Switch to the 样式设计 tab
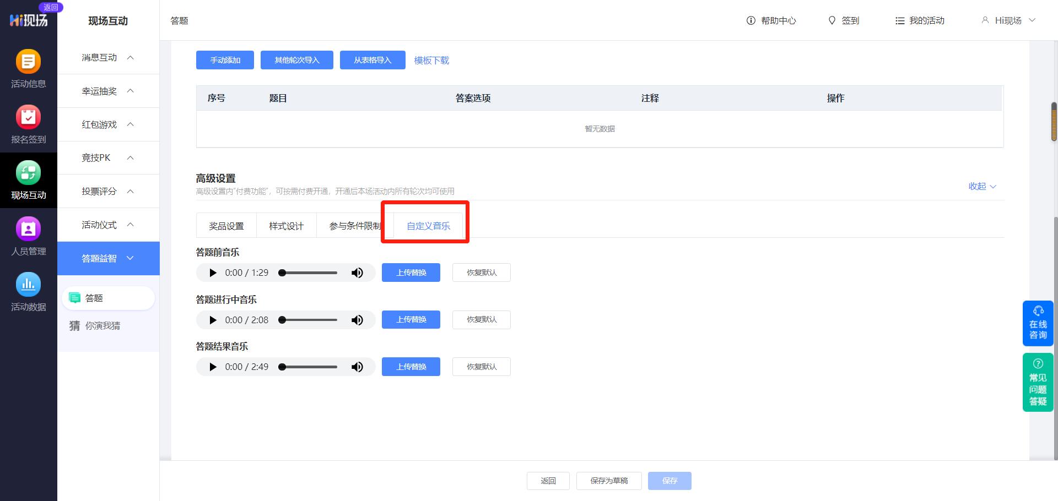1058x501 pixels. coord(286,225)
